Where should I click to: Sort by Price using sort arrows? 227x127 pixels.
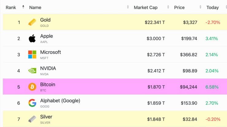click(x=200, y=7)
